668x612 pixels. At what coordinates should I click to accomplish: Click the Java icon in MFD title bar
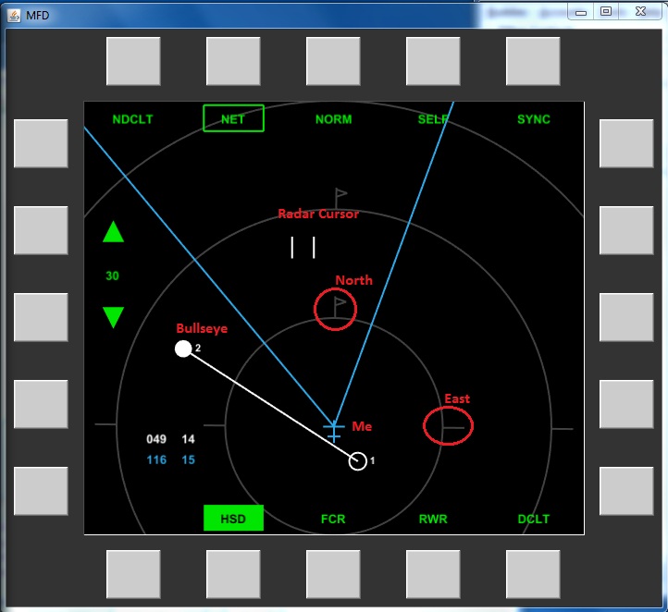point(14,16)
